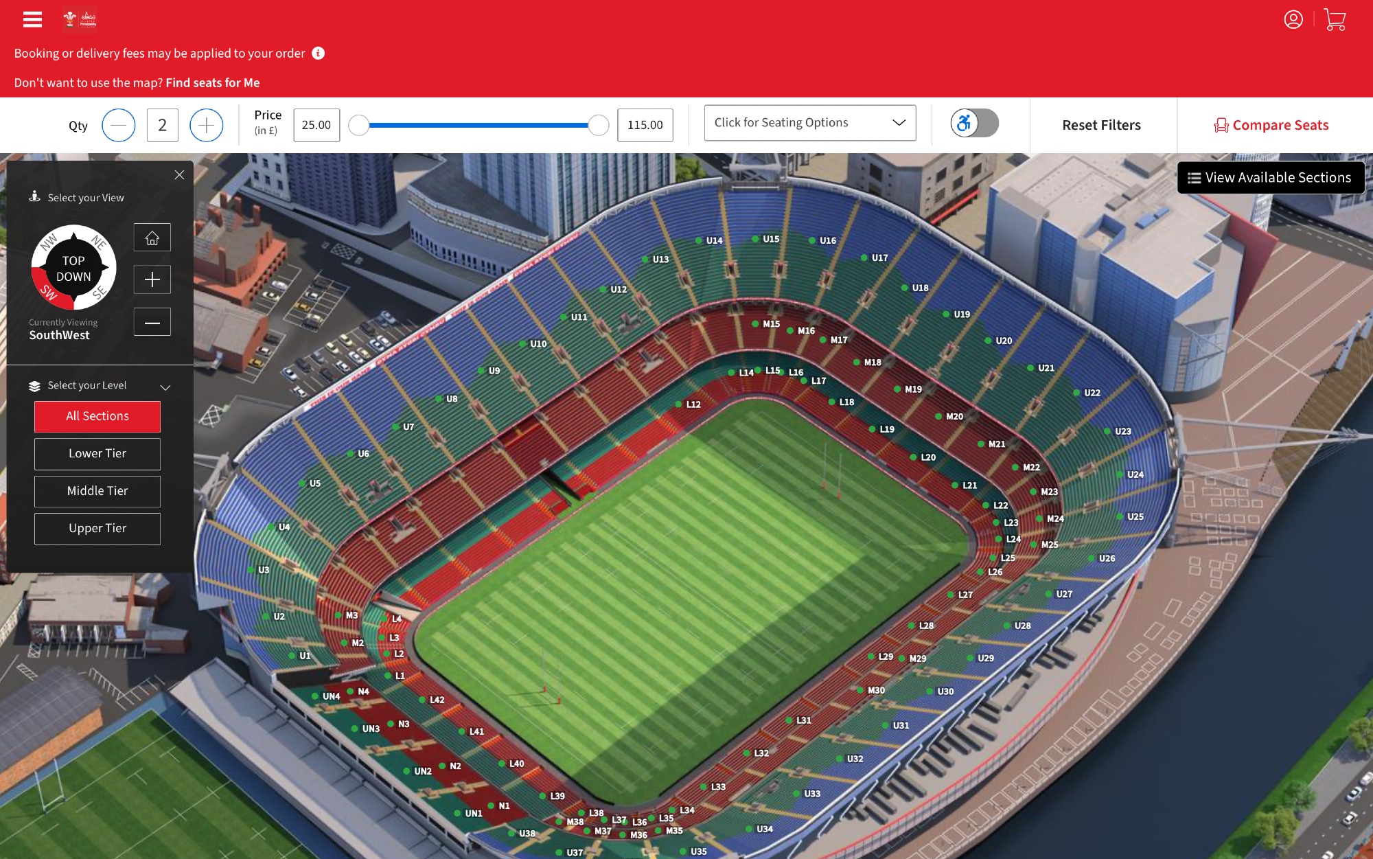Open View Available Sections list
This screenshot has width=1373, height=859.
[x=1271, y=177]
